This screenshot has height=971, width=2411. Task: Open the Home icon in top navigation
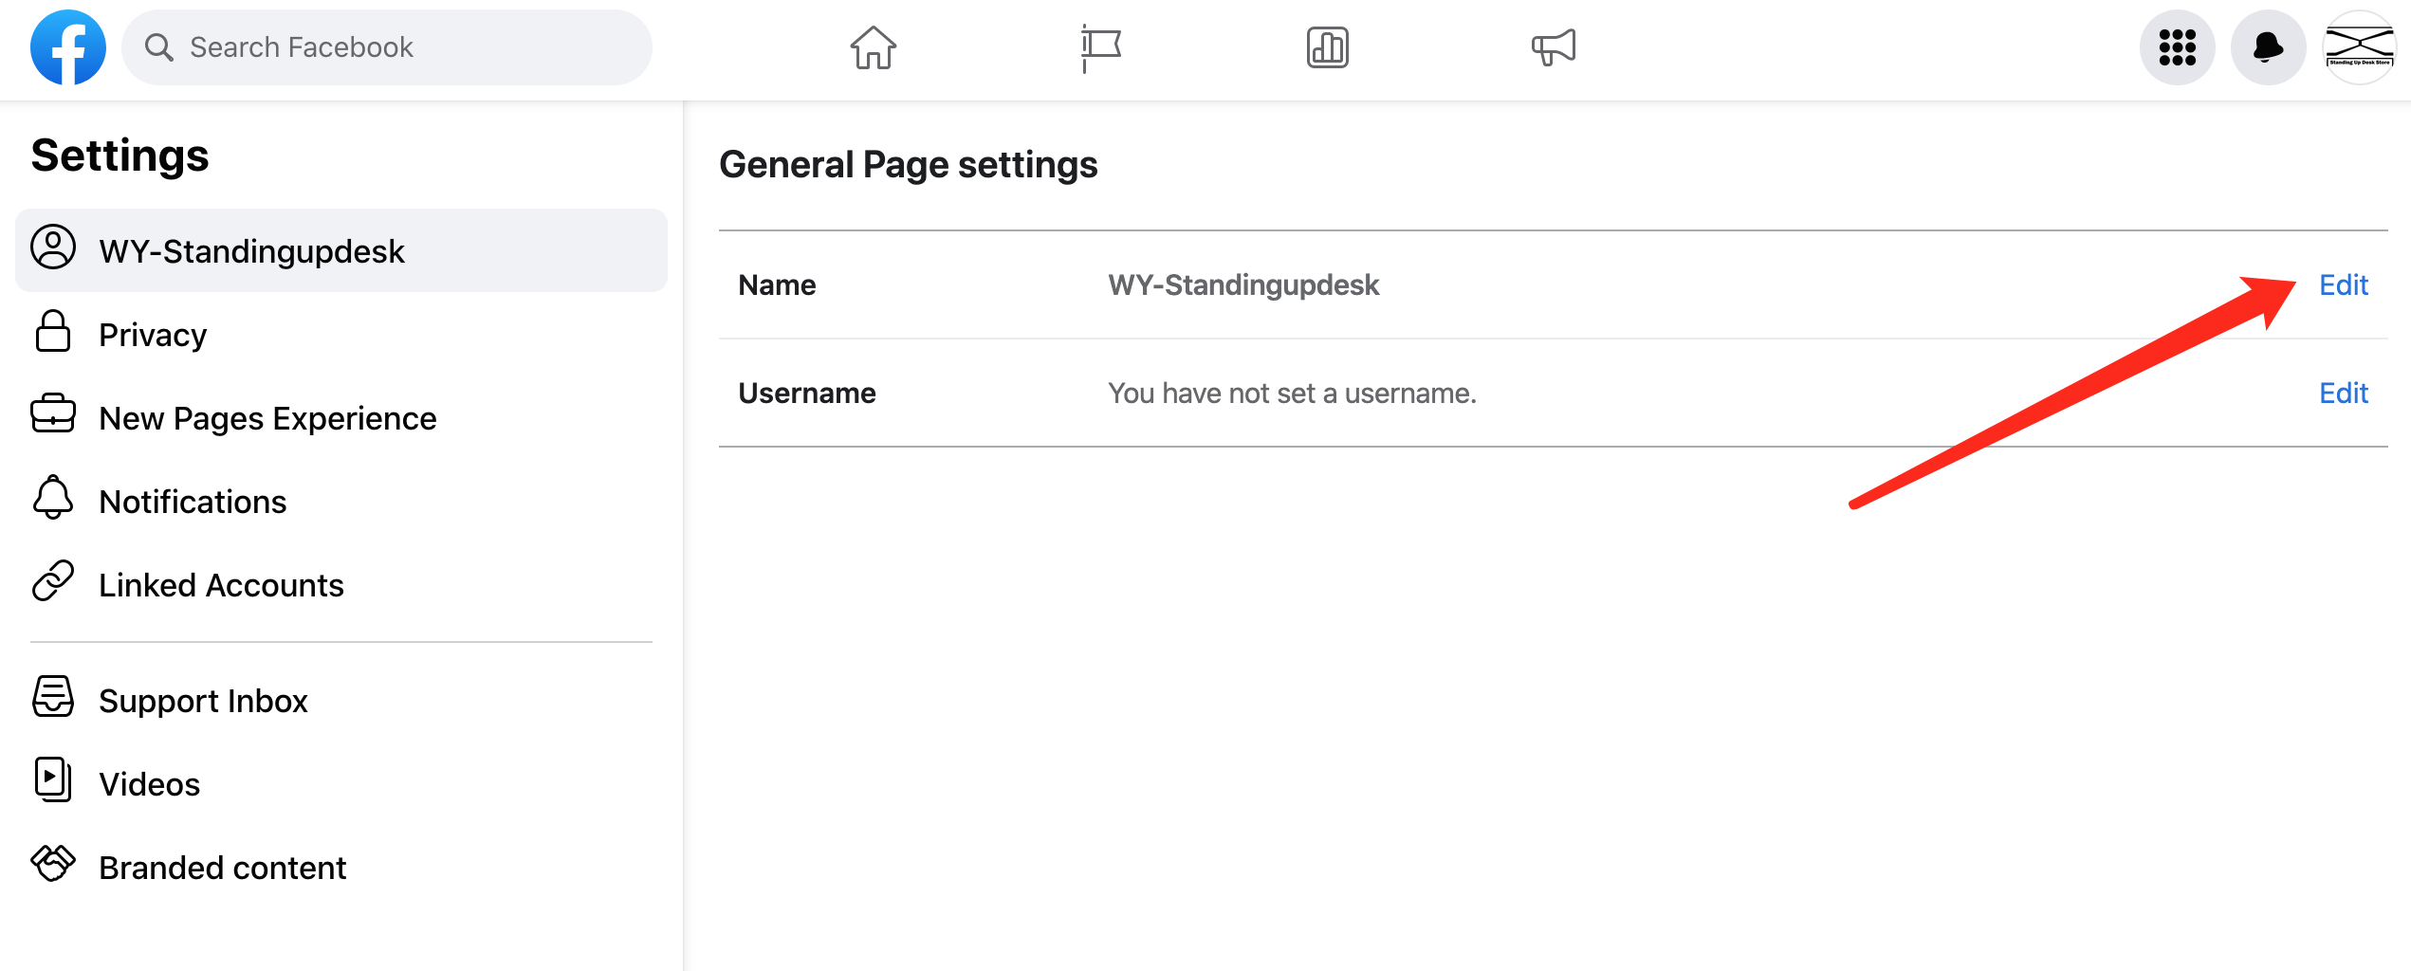click(873, 47)
